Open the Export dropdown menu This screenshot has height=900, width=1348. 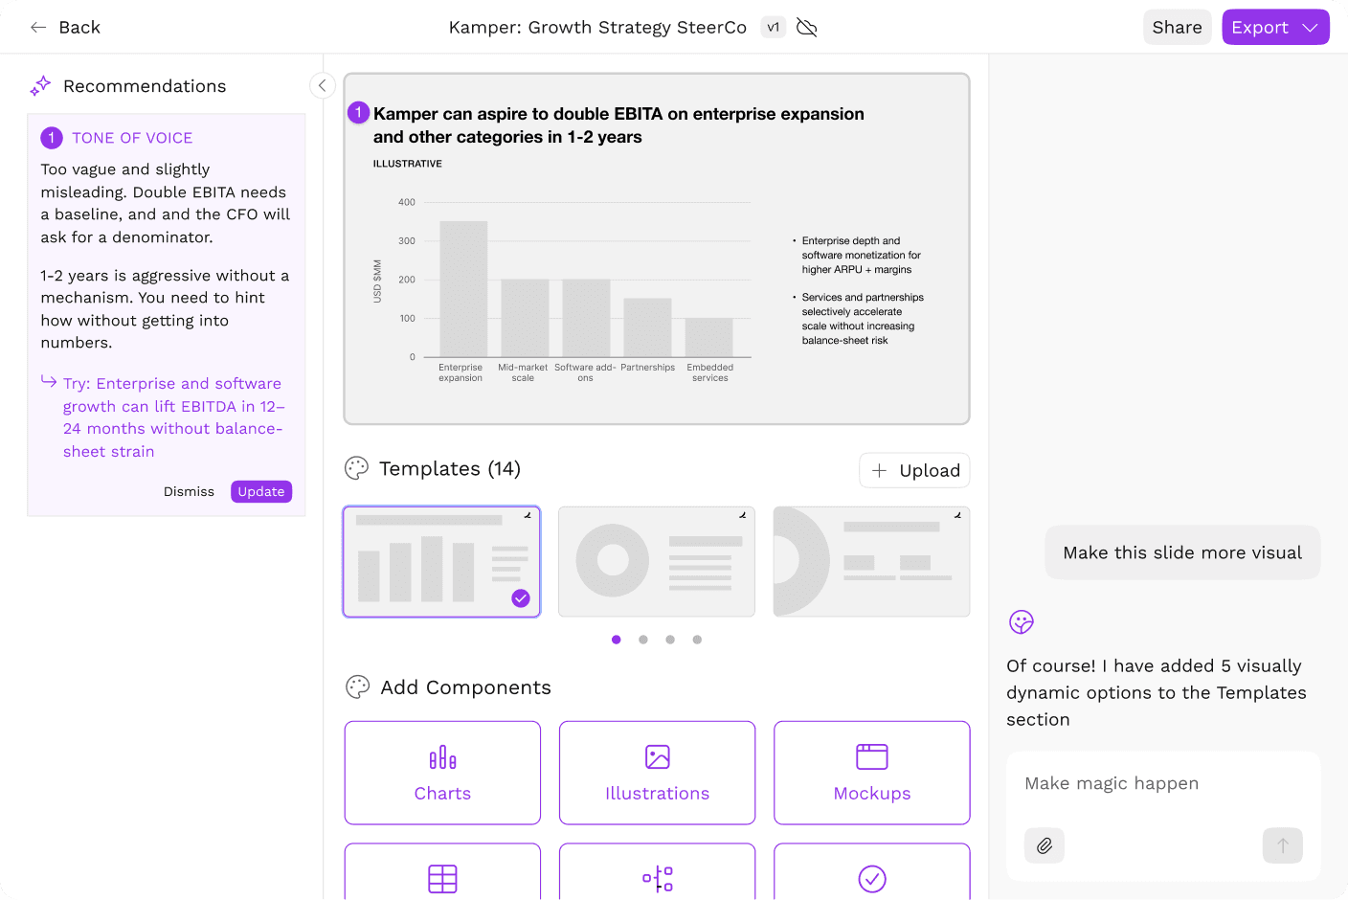point(1275,28)
